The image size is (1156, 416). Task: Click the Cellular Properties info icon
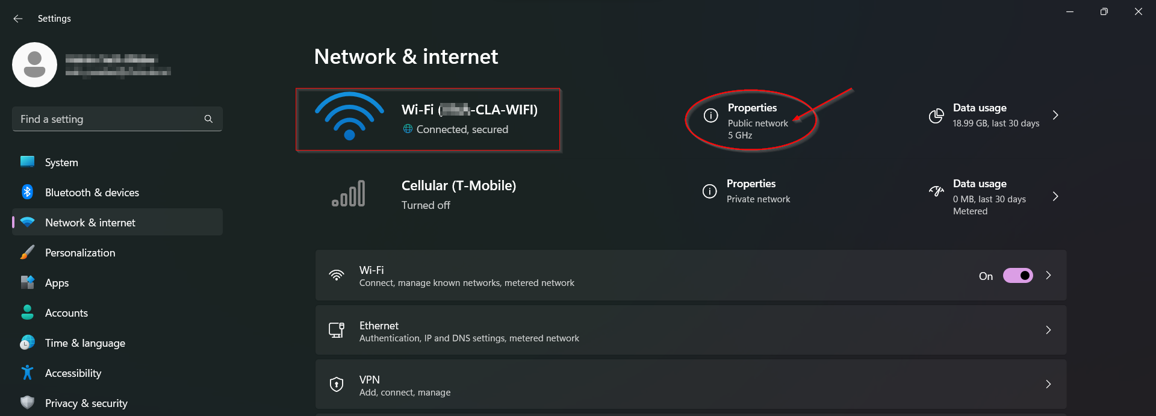(x=710, y=191)
